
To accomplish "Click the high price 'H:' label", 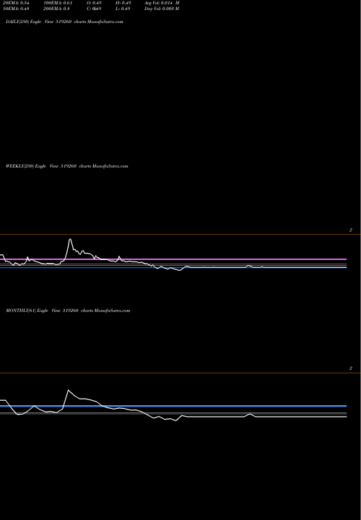I will click(123, 3).
